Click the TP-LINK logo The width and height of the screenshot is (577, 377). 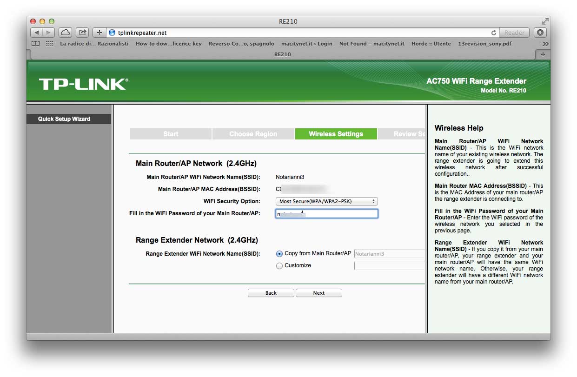[x=83, y=84]
